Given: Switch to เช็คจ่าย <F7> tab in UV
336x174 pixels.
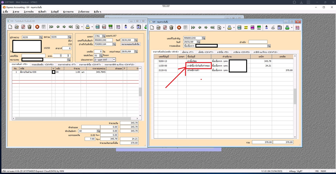Looking at the screenshot, I should click(x=187, y=52).
